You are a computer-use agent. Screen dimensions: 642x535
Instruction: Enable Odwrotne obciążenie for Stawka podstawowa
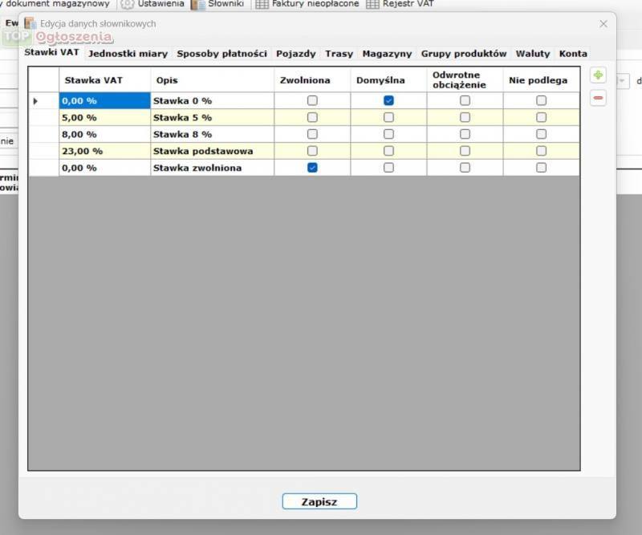click(465, 151)
